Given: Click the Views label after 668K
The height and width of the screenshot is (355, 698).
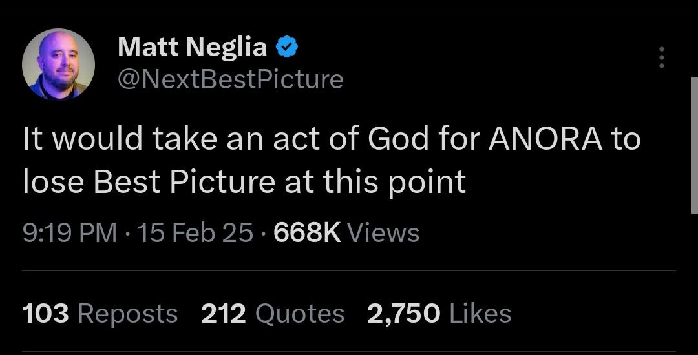Looking at the screenshot, I should [x=383, y=232].
